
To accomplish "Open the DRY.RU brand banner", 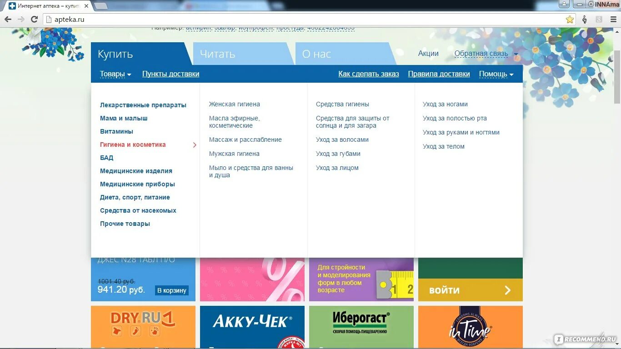I will [143, 327].
